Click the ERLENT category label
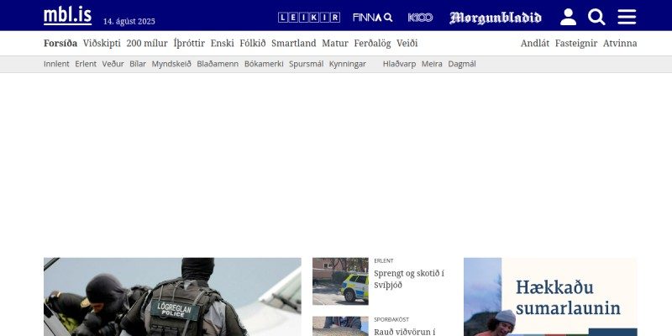 click(383, 260)
